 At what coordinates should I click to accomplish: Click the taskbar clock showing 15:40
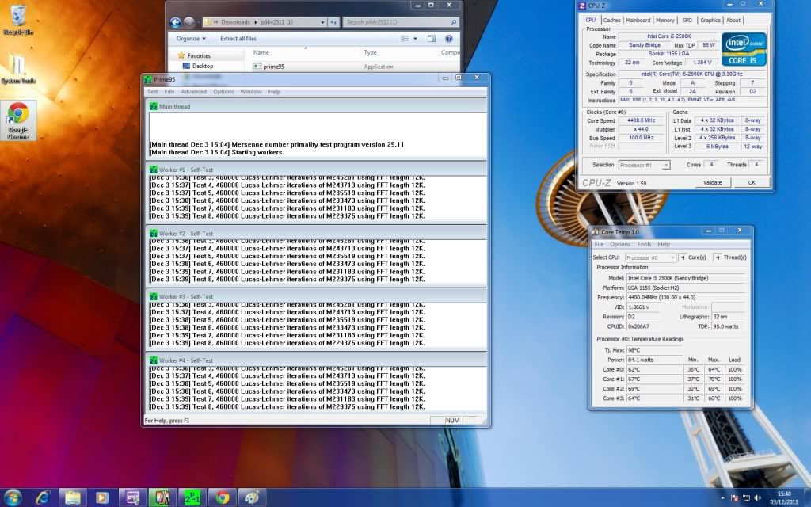[x=783, y=497]
